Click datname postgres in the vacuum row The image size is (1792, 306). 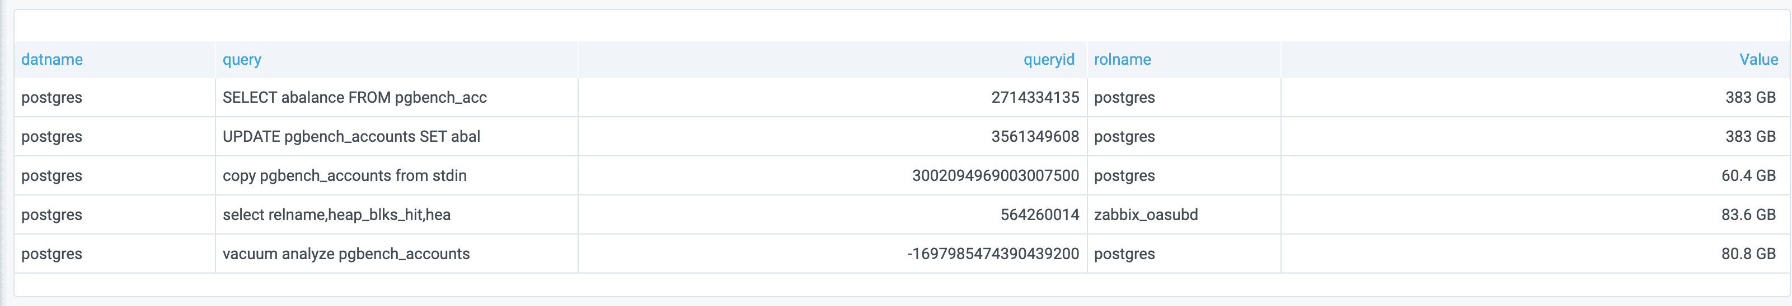pyautogui.click(x=51, y=254)
